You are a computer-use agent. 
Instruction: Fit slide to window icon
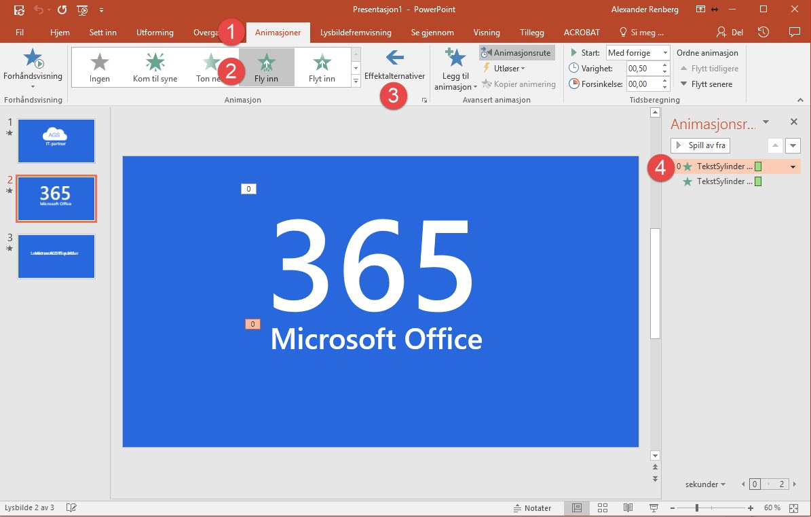(794, 508)
